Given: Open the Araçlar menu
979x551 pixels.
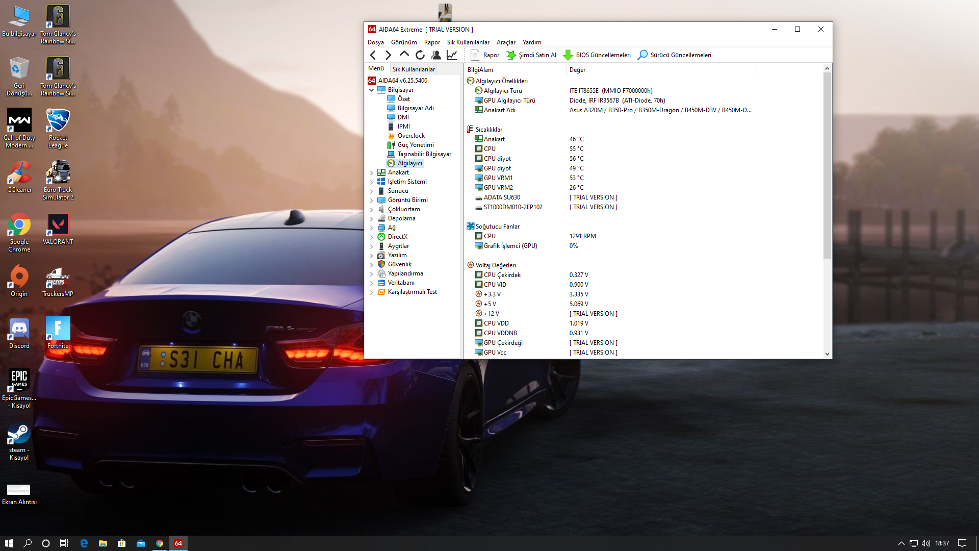Looking at the screenshot, I should (506, 42).
